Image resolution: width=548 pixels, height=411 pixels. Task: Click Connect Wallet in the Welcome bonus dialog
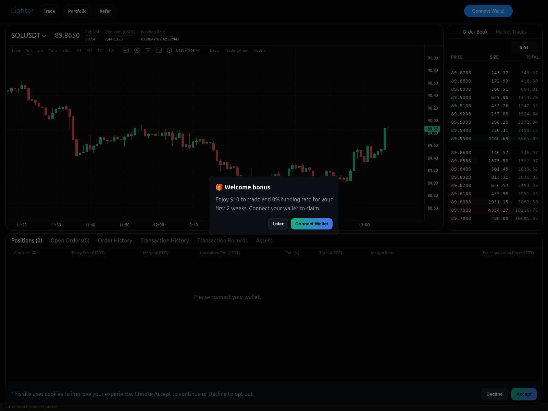pyautogui.click(x=311, y=224)
